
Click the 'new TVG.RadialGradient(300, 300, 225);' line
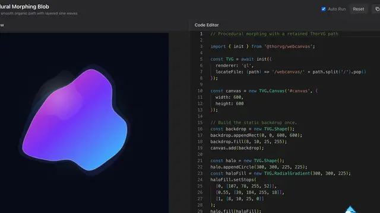[280, 173]
